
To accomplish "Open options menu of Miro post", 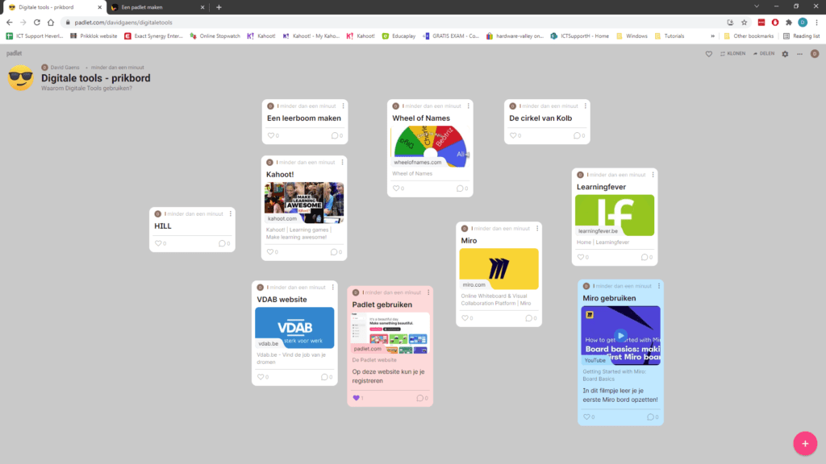I will pyautogui.click(x=537, y=228).
